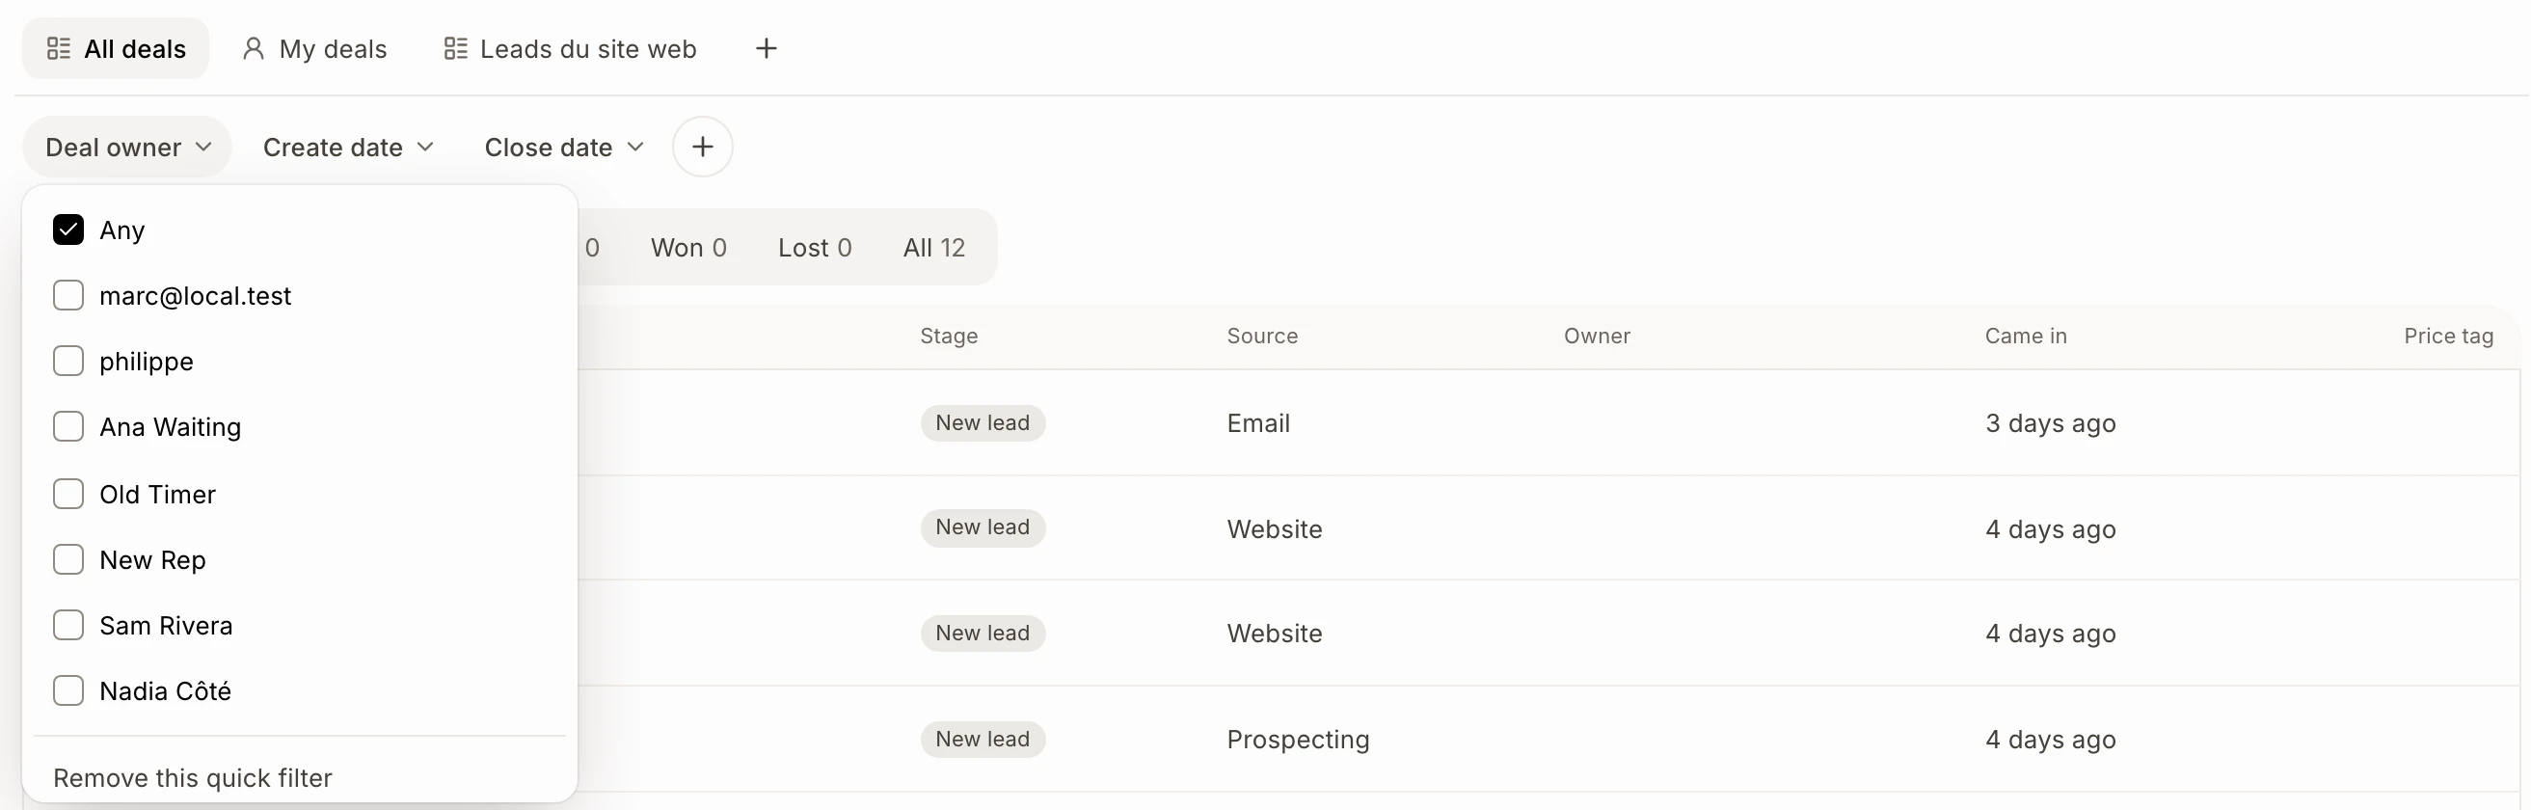Tick the Sam Rivera checkbox

point(67,625)
